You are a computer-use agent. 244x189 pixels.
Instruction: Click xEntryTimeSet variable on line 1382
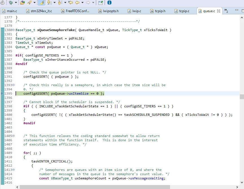pyautogui.click(x=50, y=38)
